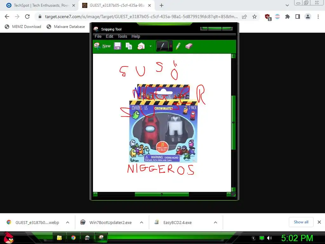
Task: Save the snip with floppy disk icon
Action: click(117, 46)
